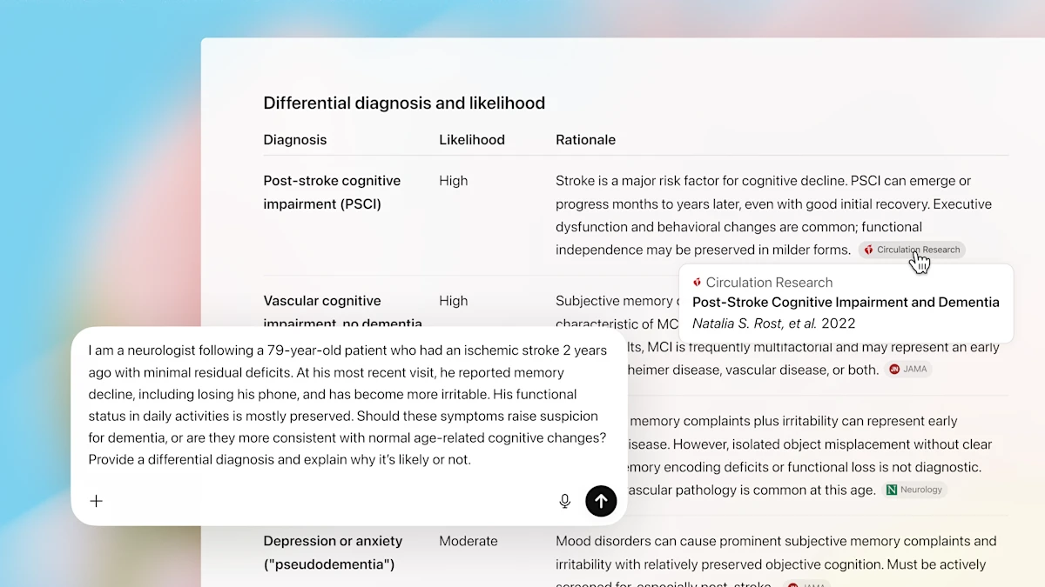Screen dimensions: 1045x587
Task: Click the Rationale column header
Action: click(585, 139)
